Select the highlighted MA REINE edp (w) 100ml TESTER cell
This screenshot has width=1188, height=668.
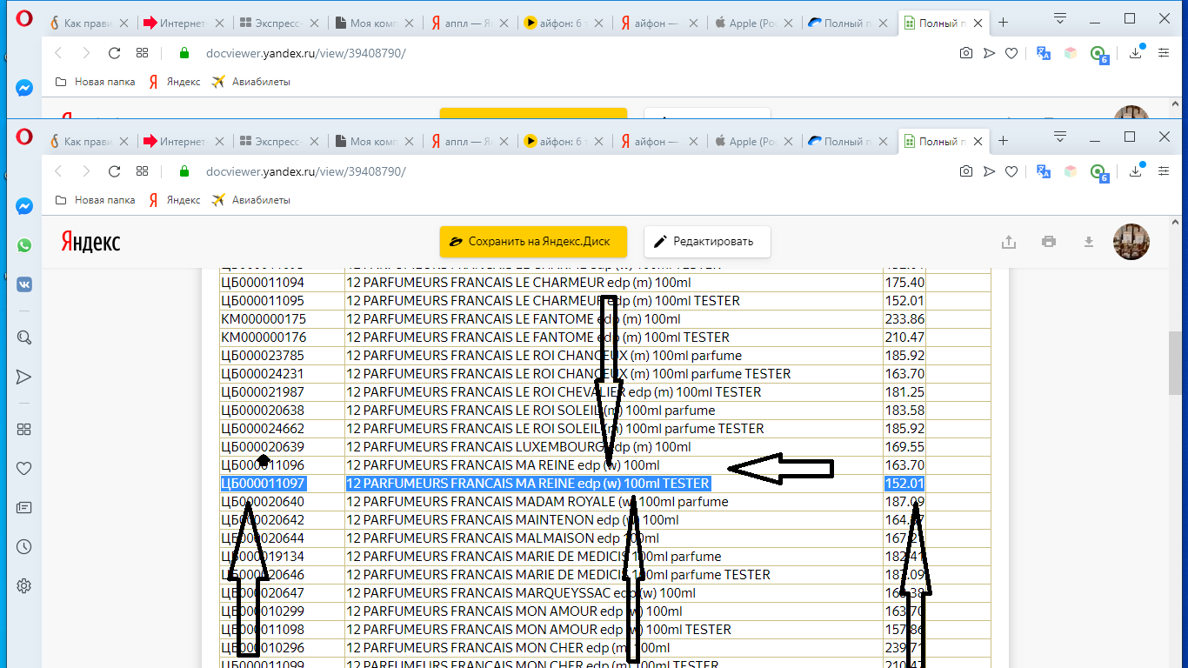(528, 484)
